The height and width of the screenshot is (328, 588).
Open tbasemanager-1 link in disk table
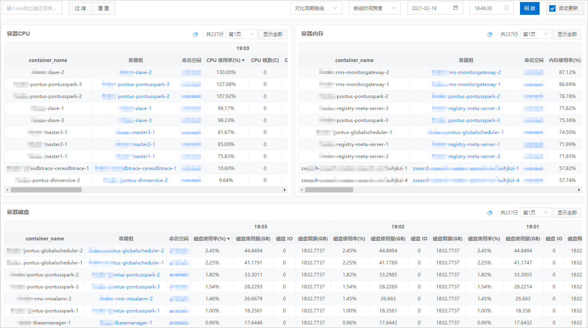tap(126, 323)
